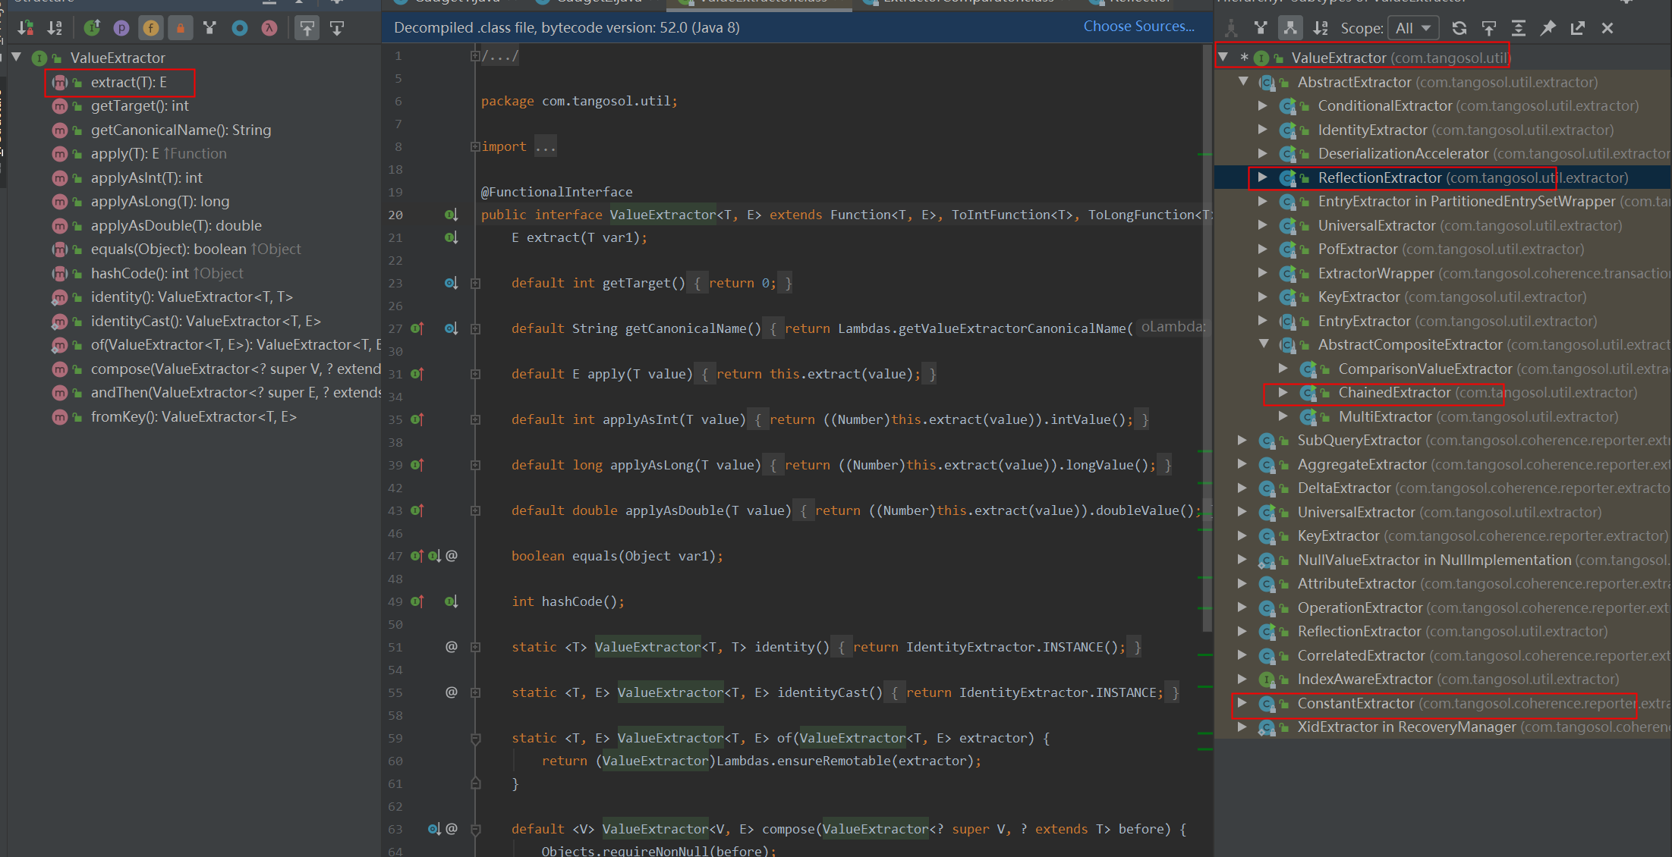Click override gutter icon on line 35
The width and height of the screenshot is (1672, 857).
[x=417, y=419]
